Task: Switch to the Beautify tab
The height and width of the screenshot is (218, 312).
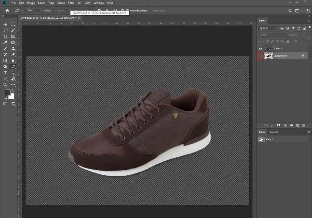Action: [274, 132]
